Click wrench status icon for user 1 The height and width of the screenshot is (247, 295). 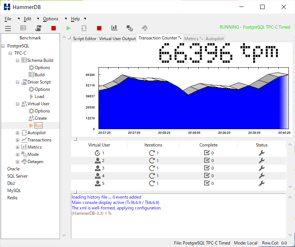point(261,153)
